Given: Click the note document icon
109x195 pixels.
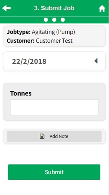Looking at the screenshot, I should 42,136.
